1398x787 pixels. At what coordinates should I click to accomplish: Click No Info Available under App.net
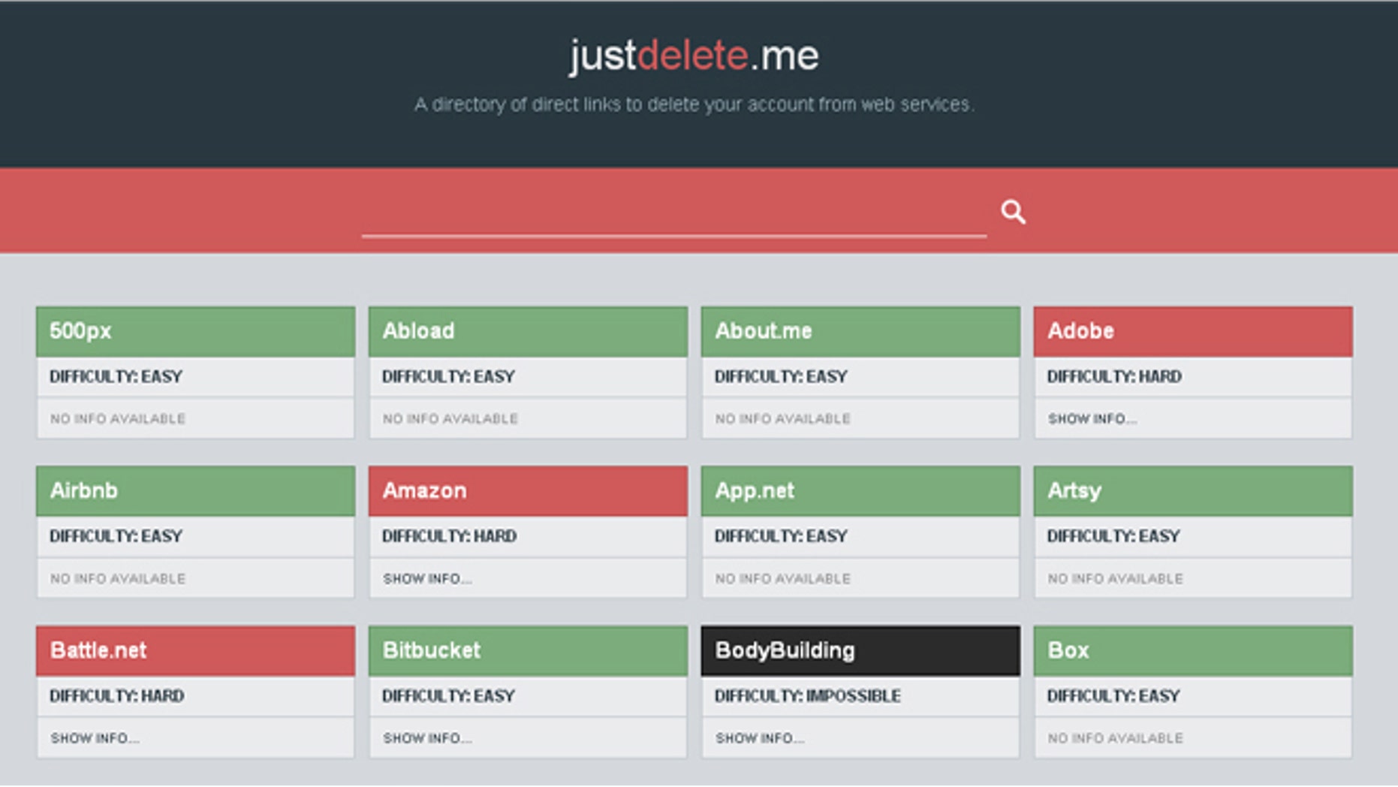(783, 579)
